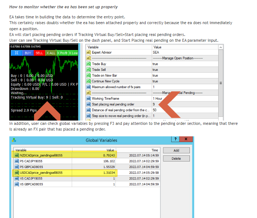Image resolution: width=257 pixels, height=218 pixels.
Task: Select the VS GBPCAD8055 variable name
Action: coord(32,184)
